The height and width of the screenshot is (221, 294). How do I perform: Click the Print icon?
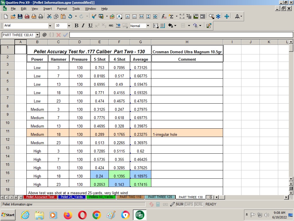(x=41, y=16)
